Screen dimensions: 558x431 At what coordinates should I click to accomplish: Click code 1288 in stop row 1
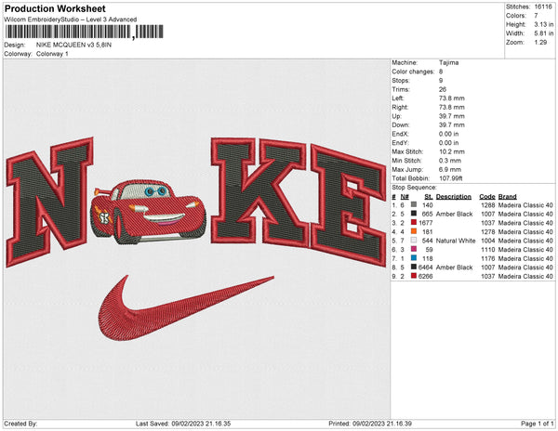tap(488, 205)
